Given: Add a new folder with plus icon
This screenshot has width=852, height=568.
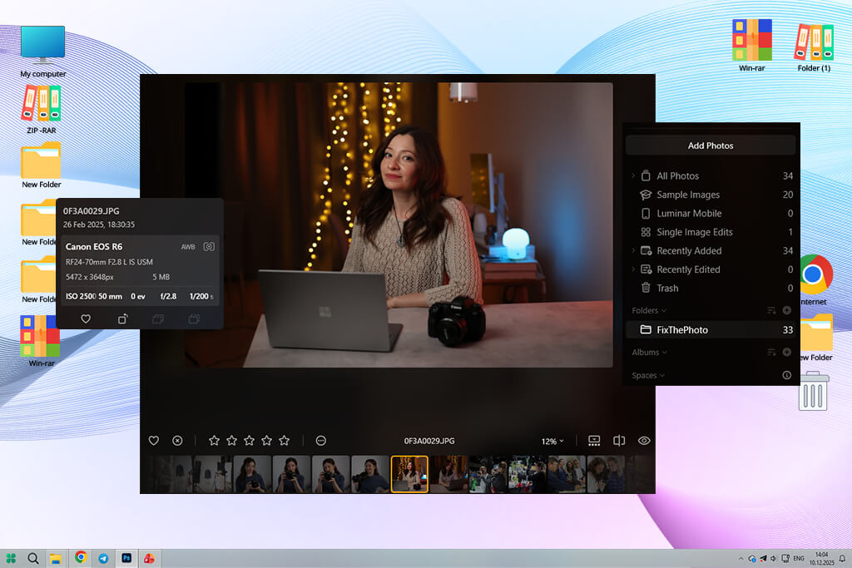Looking at the screenshot, I should pyautogui.click(x=787, y=310).
